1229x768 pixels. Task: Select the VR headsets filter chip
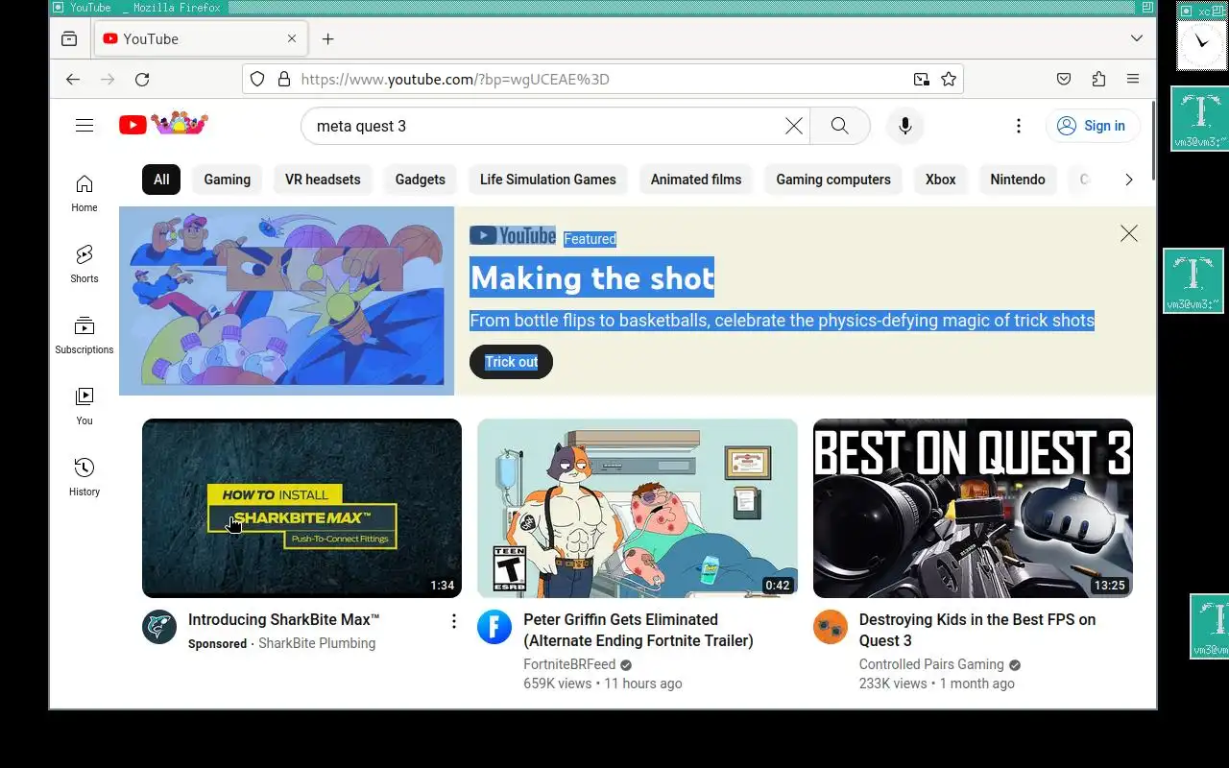tap(323, 180)
